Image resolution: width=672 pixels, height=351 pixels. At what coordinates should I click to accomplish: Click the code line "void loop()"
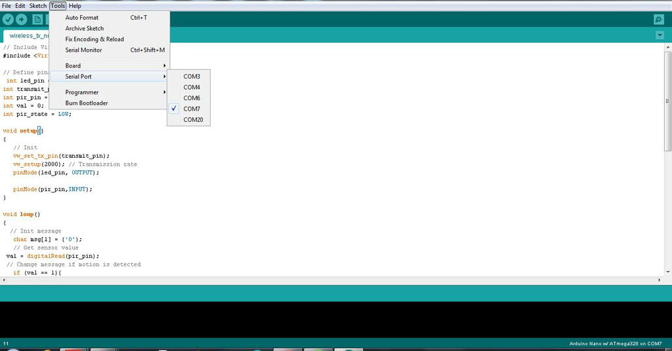pyautogui.click(x=22, y=214)
